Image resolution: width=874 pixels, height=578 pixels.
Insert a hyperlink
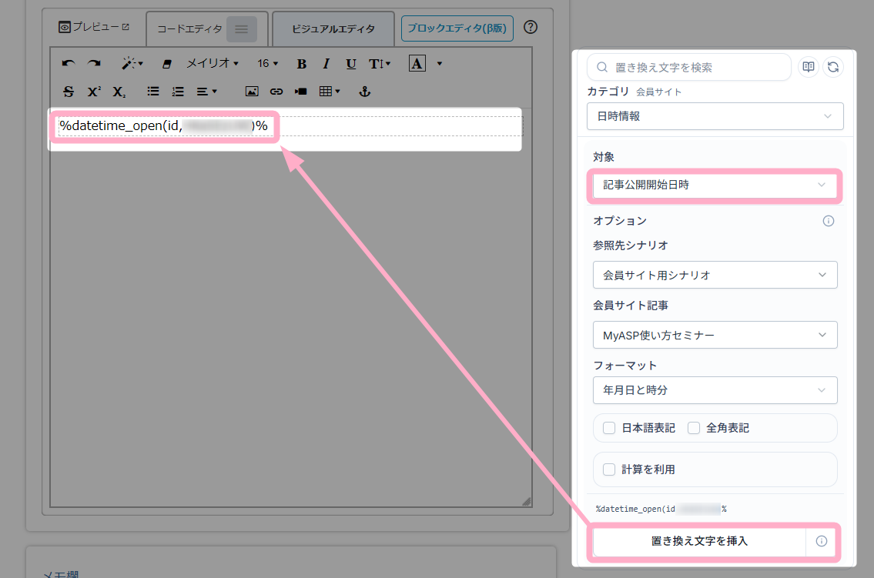pos(276,92)
